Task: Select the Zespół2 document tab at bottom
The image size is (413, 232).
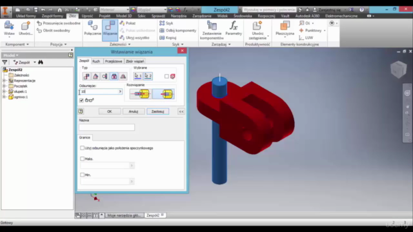Action: [155, 215]
